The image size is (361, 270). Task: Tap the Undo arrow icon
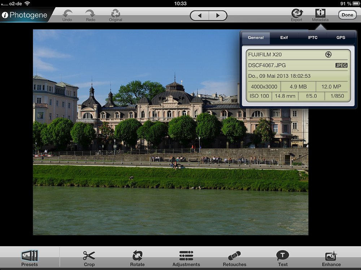(67, 14)
